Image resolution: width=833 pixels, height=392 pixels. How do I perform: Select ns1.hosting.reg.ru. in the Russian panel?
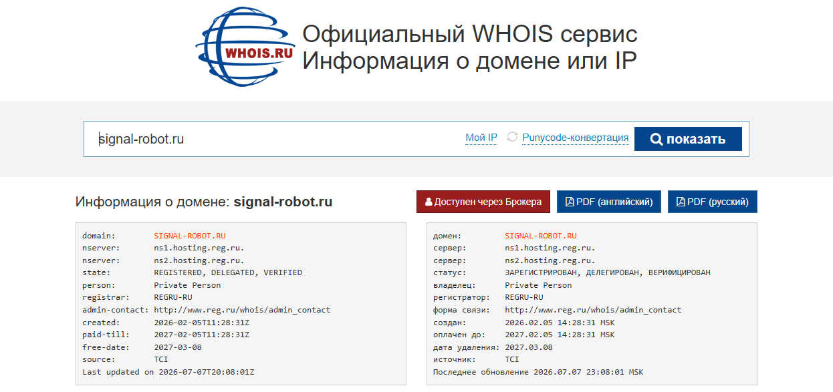click(550, 248)
